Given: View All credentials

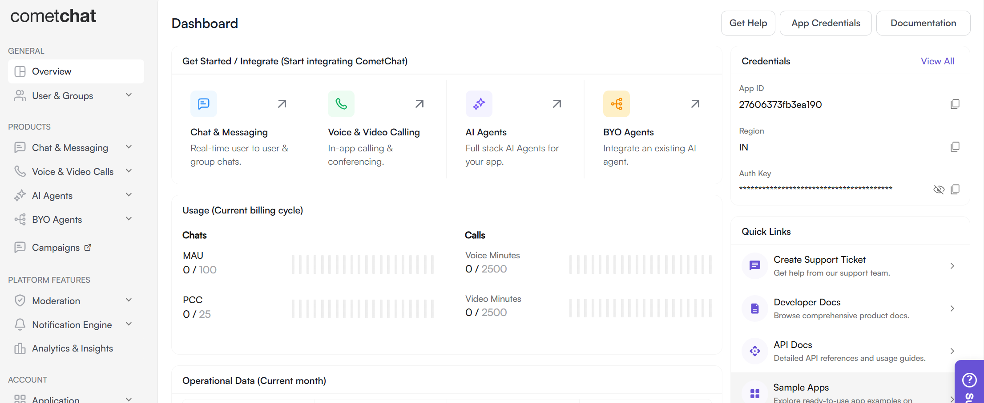Looking at the screenshot, I should (x=937, y=61).
